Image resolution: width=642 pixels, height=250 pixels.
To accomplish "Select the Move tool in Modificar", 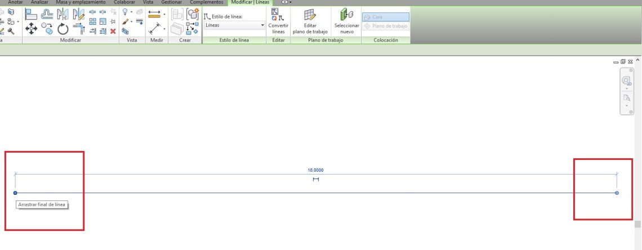I will [x=31, y=29].
